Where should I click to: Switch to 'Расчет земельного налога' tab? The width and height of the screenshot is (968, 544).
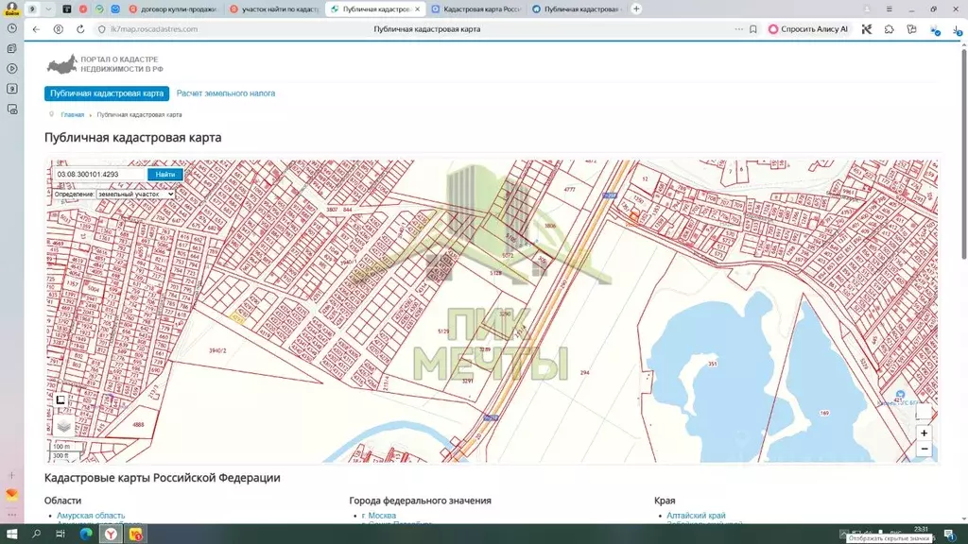pyautogui.click(x=226, y=93)
